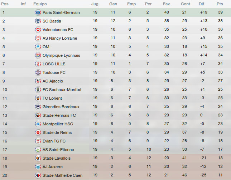Viewport: 231px width, 180px height.
Task: Click the Toulouse FC crest icon
Action: point(38,72)
